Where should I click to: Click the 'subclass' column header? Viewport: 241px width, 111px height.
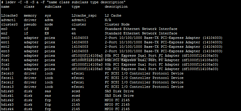53,7
